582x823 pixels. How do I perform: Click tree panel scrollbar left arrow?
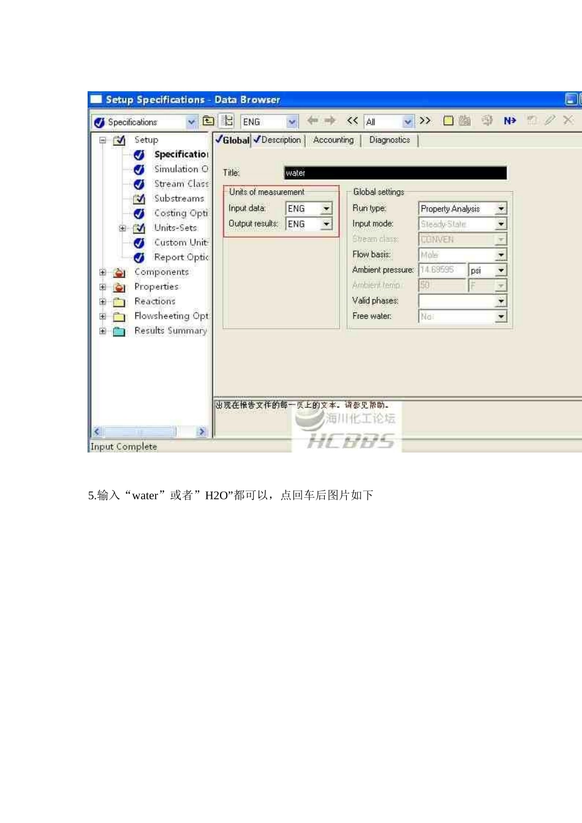click(97, 432)
